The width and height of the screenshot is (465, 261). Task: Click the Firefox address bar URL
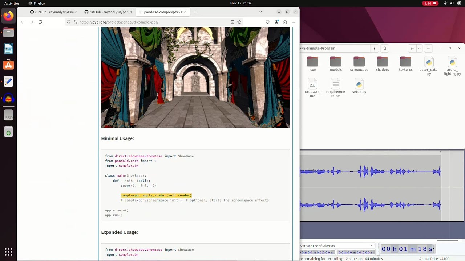pyautogui.click(x=119, y=22)
